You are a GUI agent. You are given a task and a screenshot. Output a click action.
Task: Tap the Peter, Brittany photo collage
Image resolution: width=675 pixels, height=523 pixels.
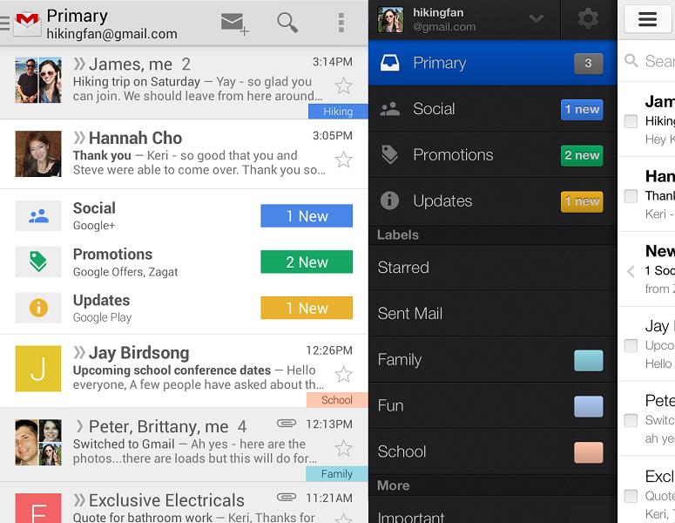point(38,443)
